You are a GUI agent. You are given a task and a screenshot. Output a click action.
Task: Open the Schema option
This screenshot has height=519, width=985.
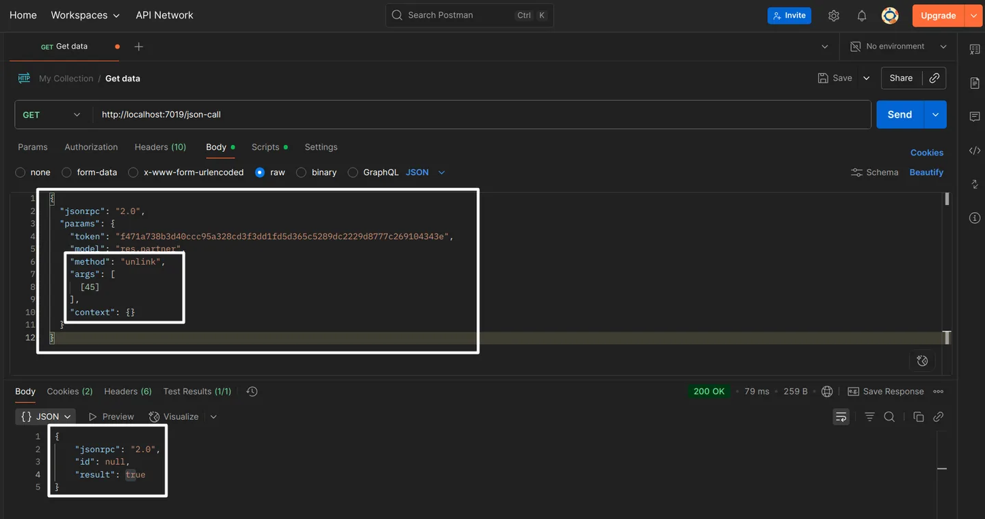pos(874,172)
